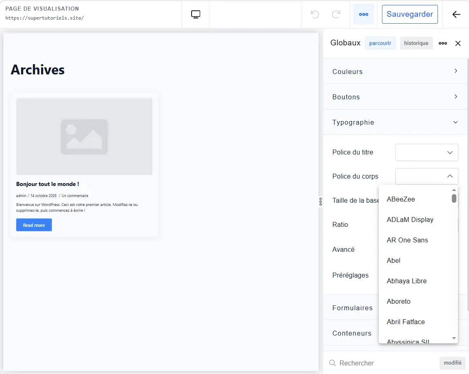Click the admin author link
This screenshot has width=469, height=374.
point(21,196)
